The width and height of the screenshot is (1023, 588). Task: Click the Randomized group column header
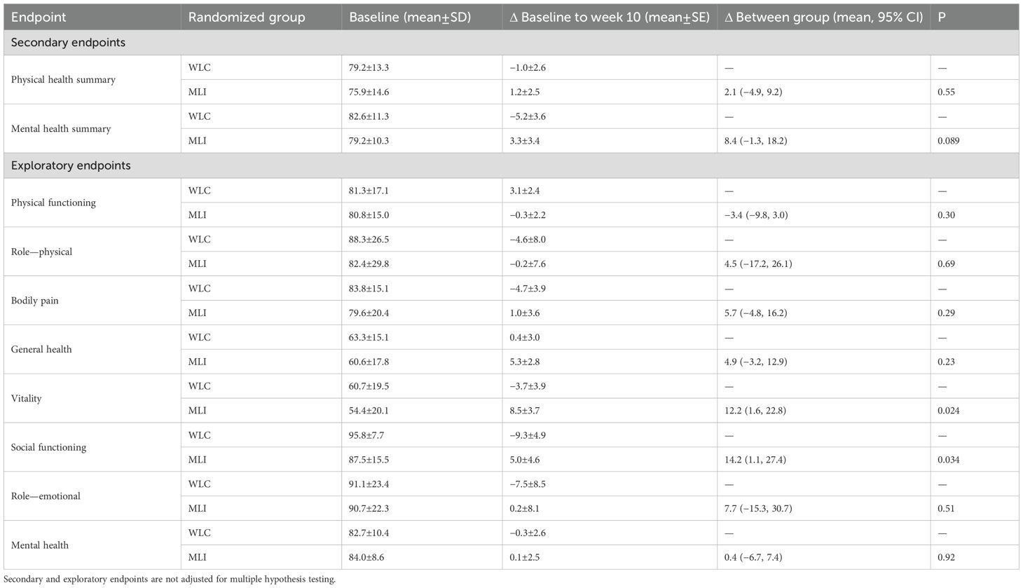tap(247, 18)
